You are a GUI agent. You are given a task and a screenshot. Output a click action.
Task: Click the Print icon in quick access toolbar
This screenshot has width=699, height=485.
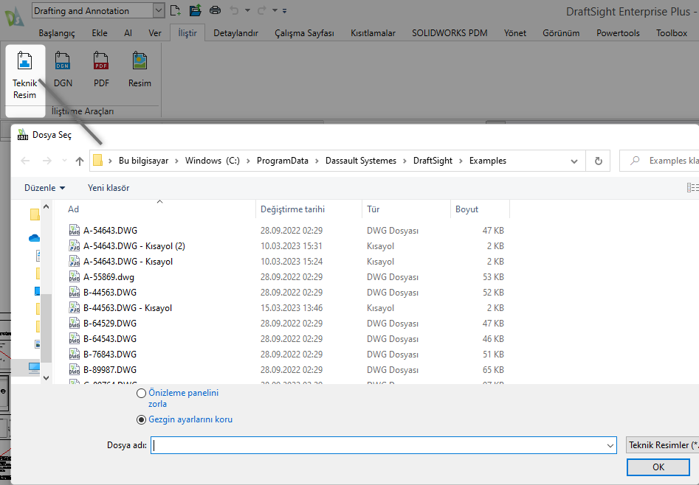point(215,10)
